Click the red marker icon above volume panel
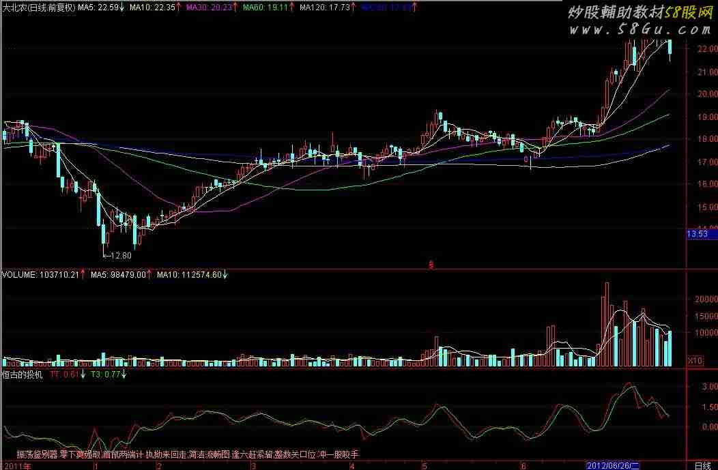718x470 pixels. click(431, 265)
